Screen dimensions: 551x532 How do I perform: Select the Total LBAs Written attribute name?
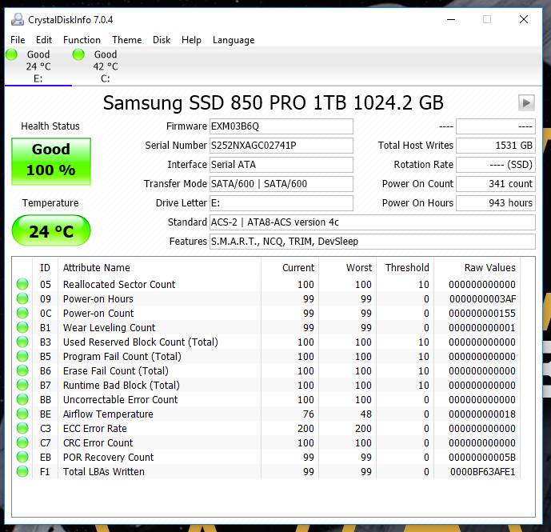tap(104, 471)
